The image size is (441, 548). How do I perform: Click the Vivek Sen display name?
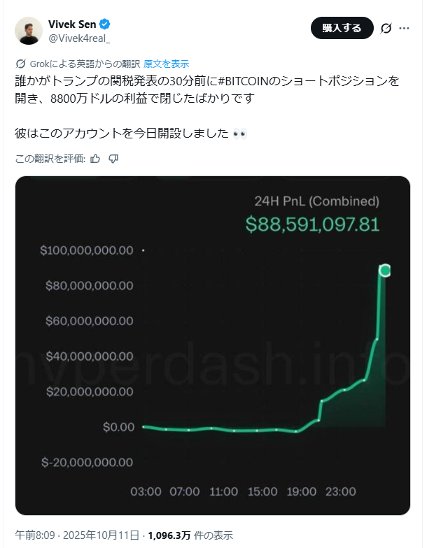click(x=73, y=26)
